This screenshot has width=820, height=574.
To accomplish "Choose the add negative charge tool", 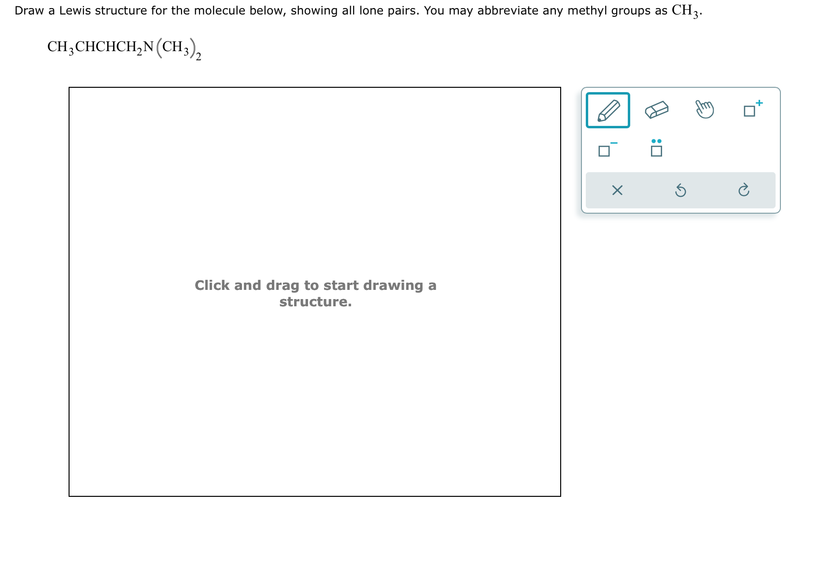I will 608,149.
